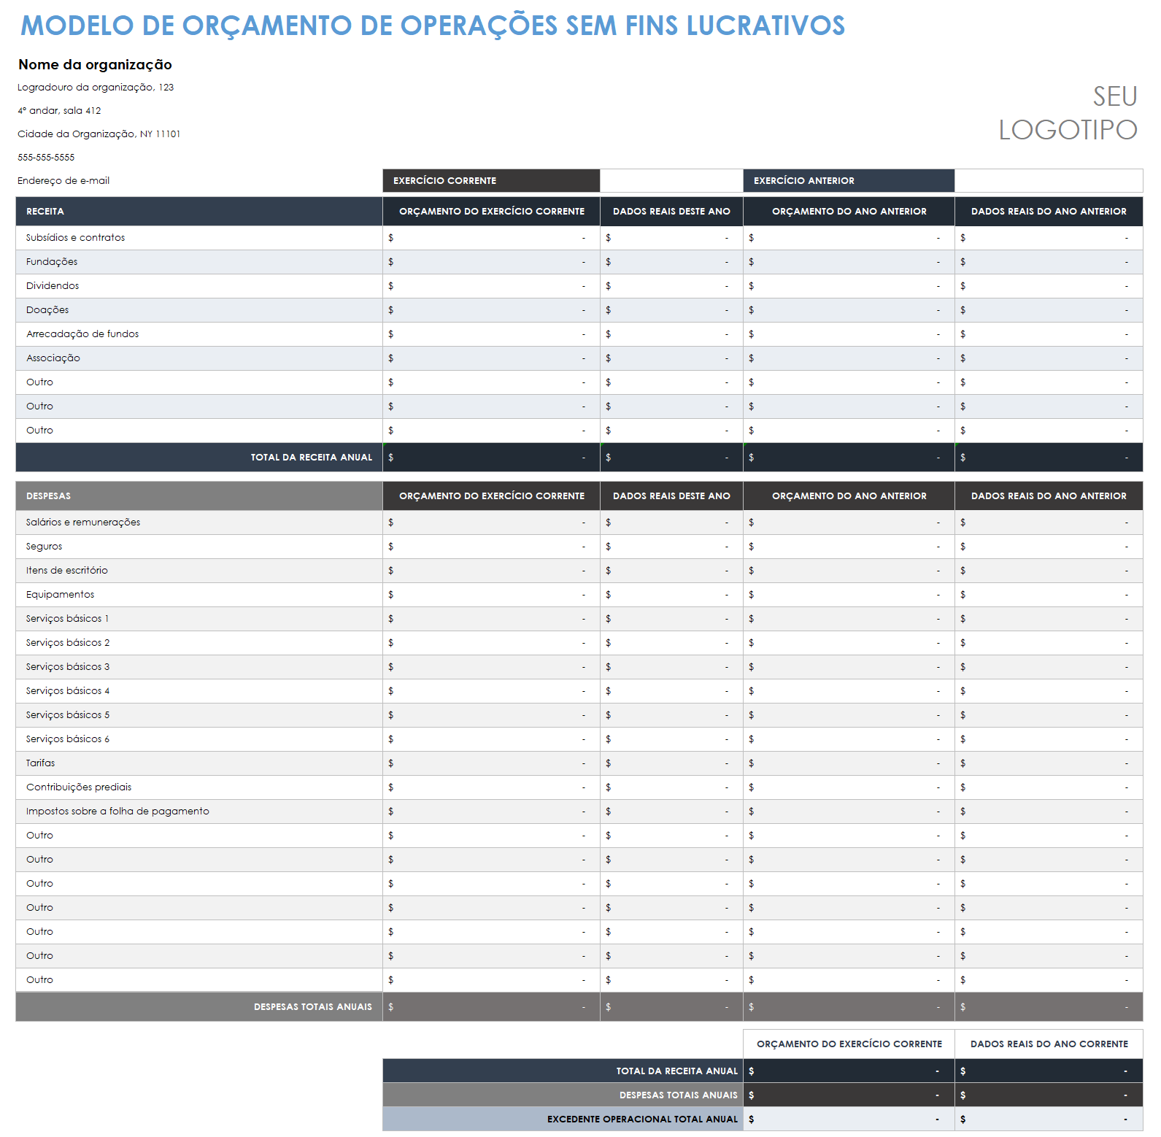Click the empty input cell beside 'EXERCÍCIO ANTERIOR'
1161x1137 pixels.
pos(1049,180)
